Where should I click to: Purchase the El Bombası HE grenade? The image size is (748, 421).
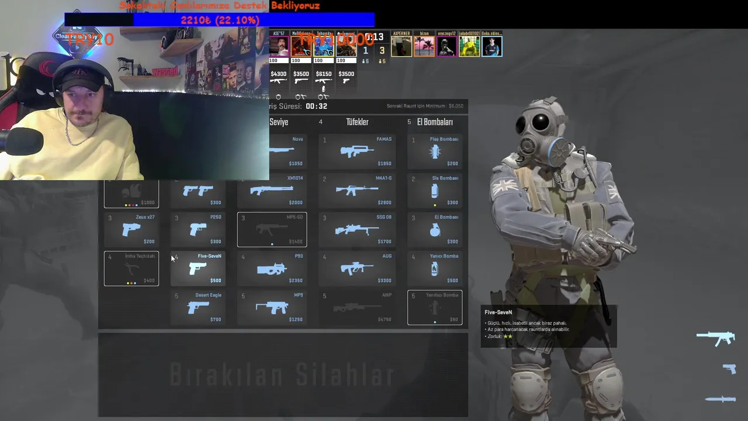[x=435, y=230]
